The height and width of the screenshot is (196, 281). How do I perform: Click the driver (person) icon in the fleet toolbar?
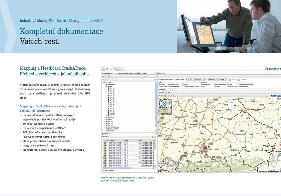point(106,76)
